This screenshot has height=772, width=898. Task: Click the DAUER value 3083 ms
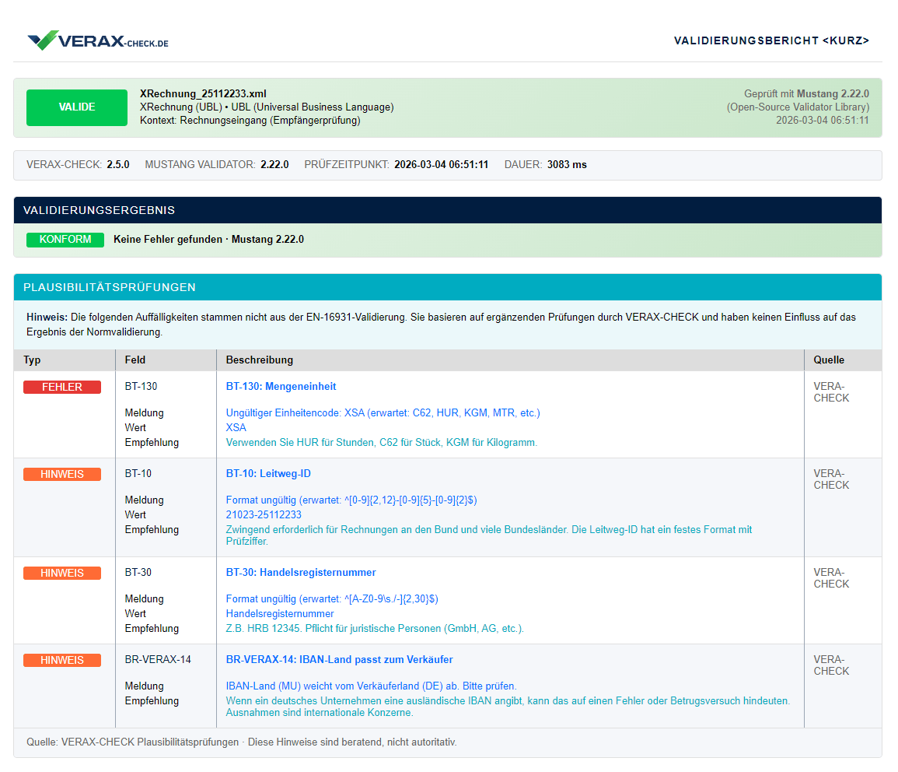[567, 164]
